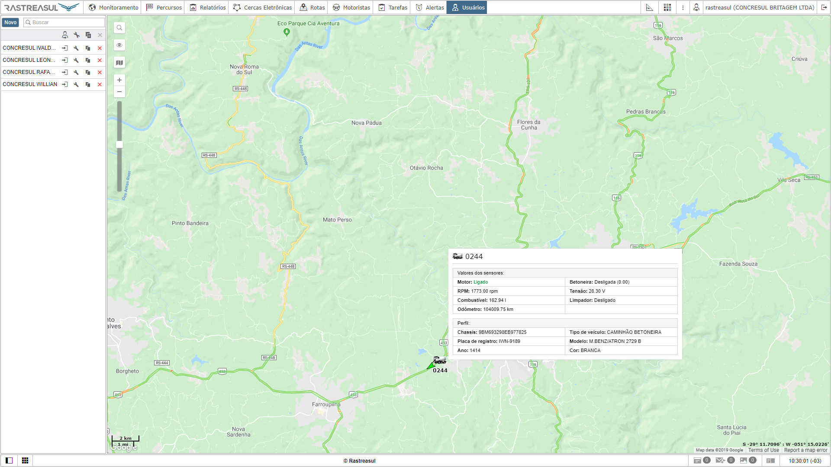Open the ruler measurement tool

(x=649, y=7)
